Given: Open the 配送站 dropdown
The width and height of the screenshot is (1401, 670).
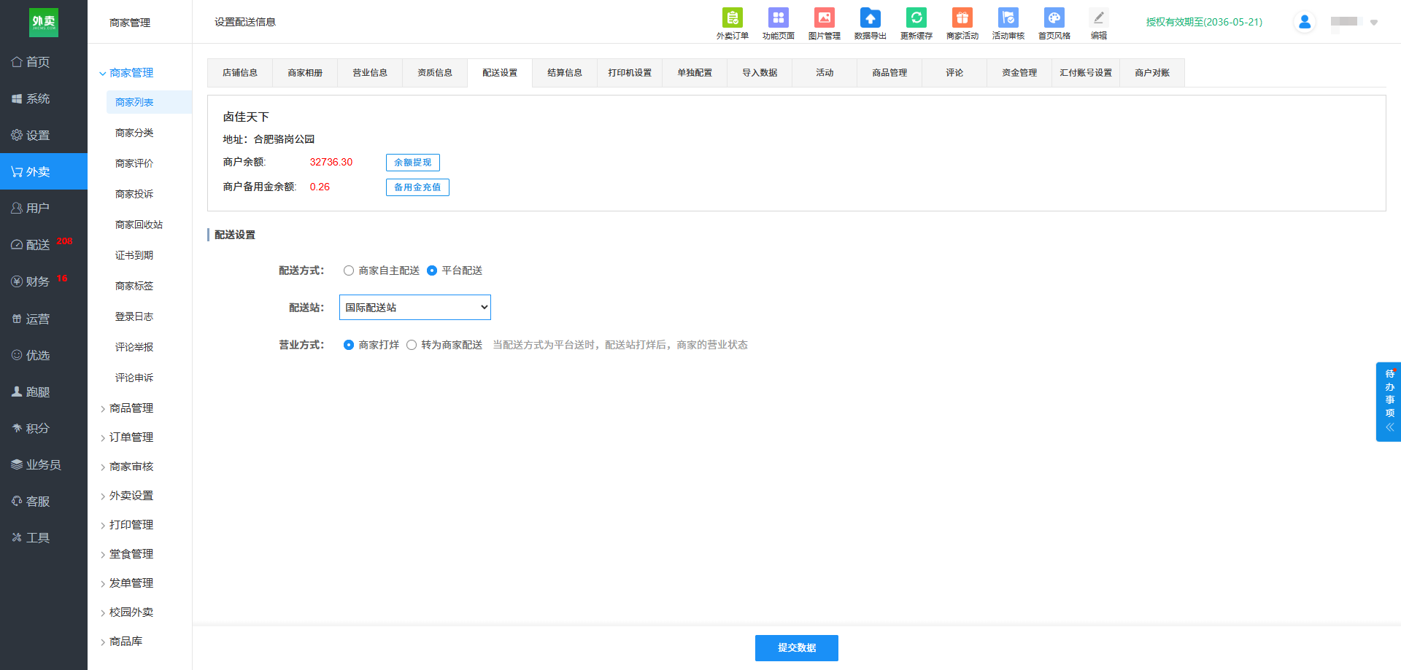Looking at the screenshot, I should (415, 308).
